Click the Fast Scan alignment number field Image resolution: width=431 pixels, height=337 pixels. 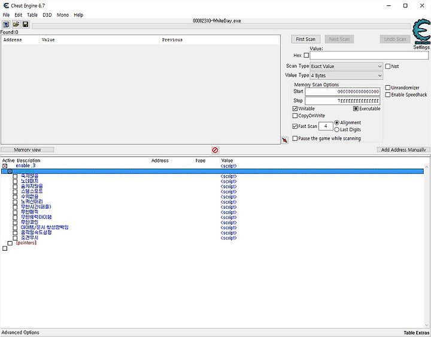[x=326, y=126]
